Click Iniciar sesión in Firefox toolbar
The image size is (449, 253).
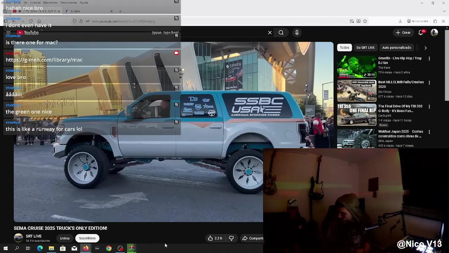(x=417, y=21)
